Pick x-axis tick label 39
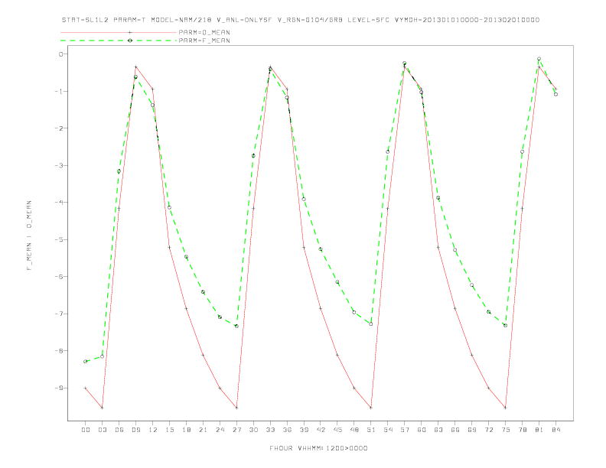 point(304,430)
